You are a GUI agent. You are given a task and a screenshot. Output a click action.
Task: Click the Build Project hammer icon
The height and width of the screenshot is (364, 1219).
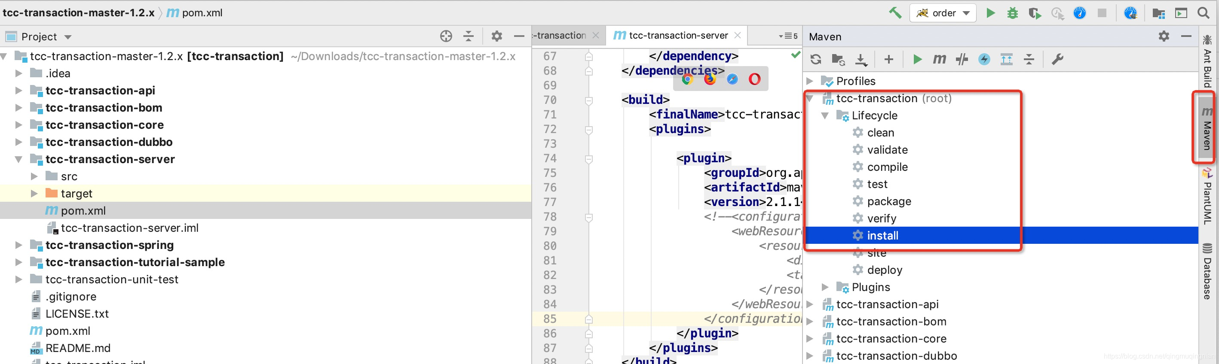pos(895,13)
